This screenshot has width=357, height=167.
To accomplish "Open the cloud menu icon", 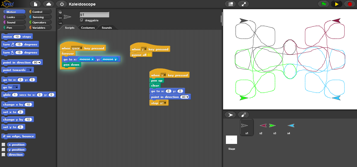I will pos(49,4).
